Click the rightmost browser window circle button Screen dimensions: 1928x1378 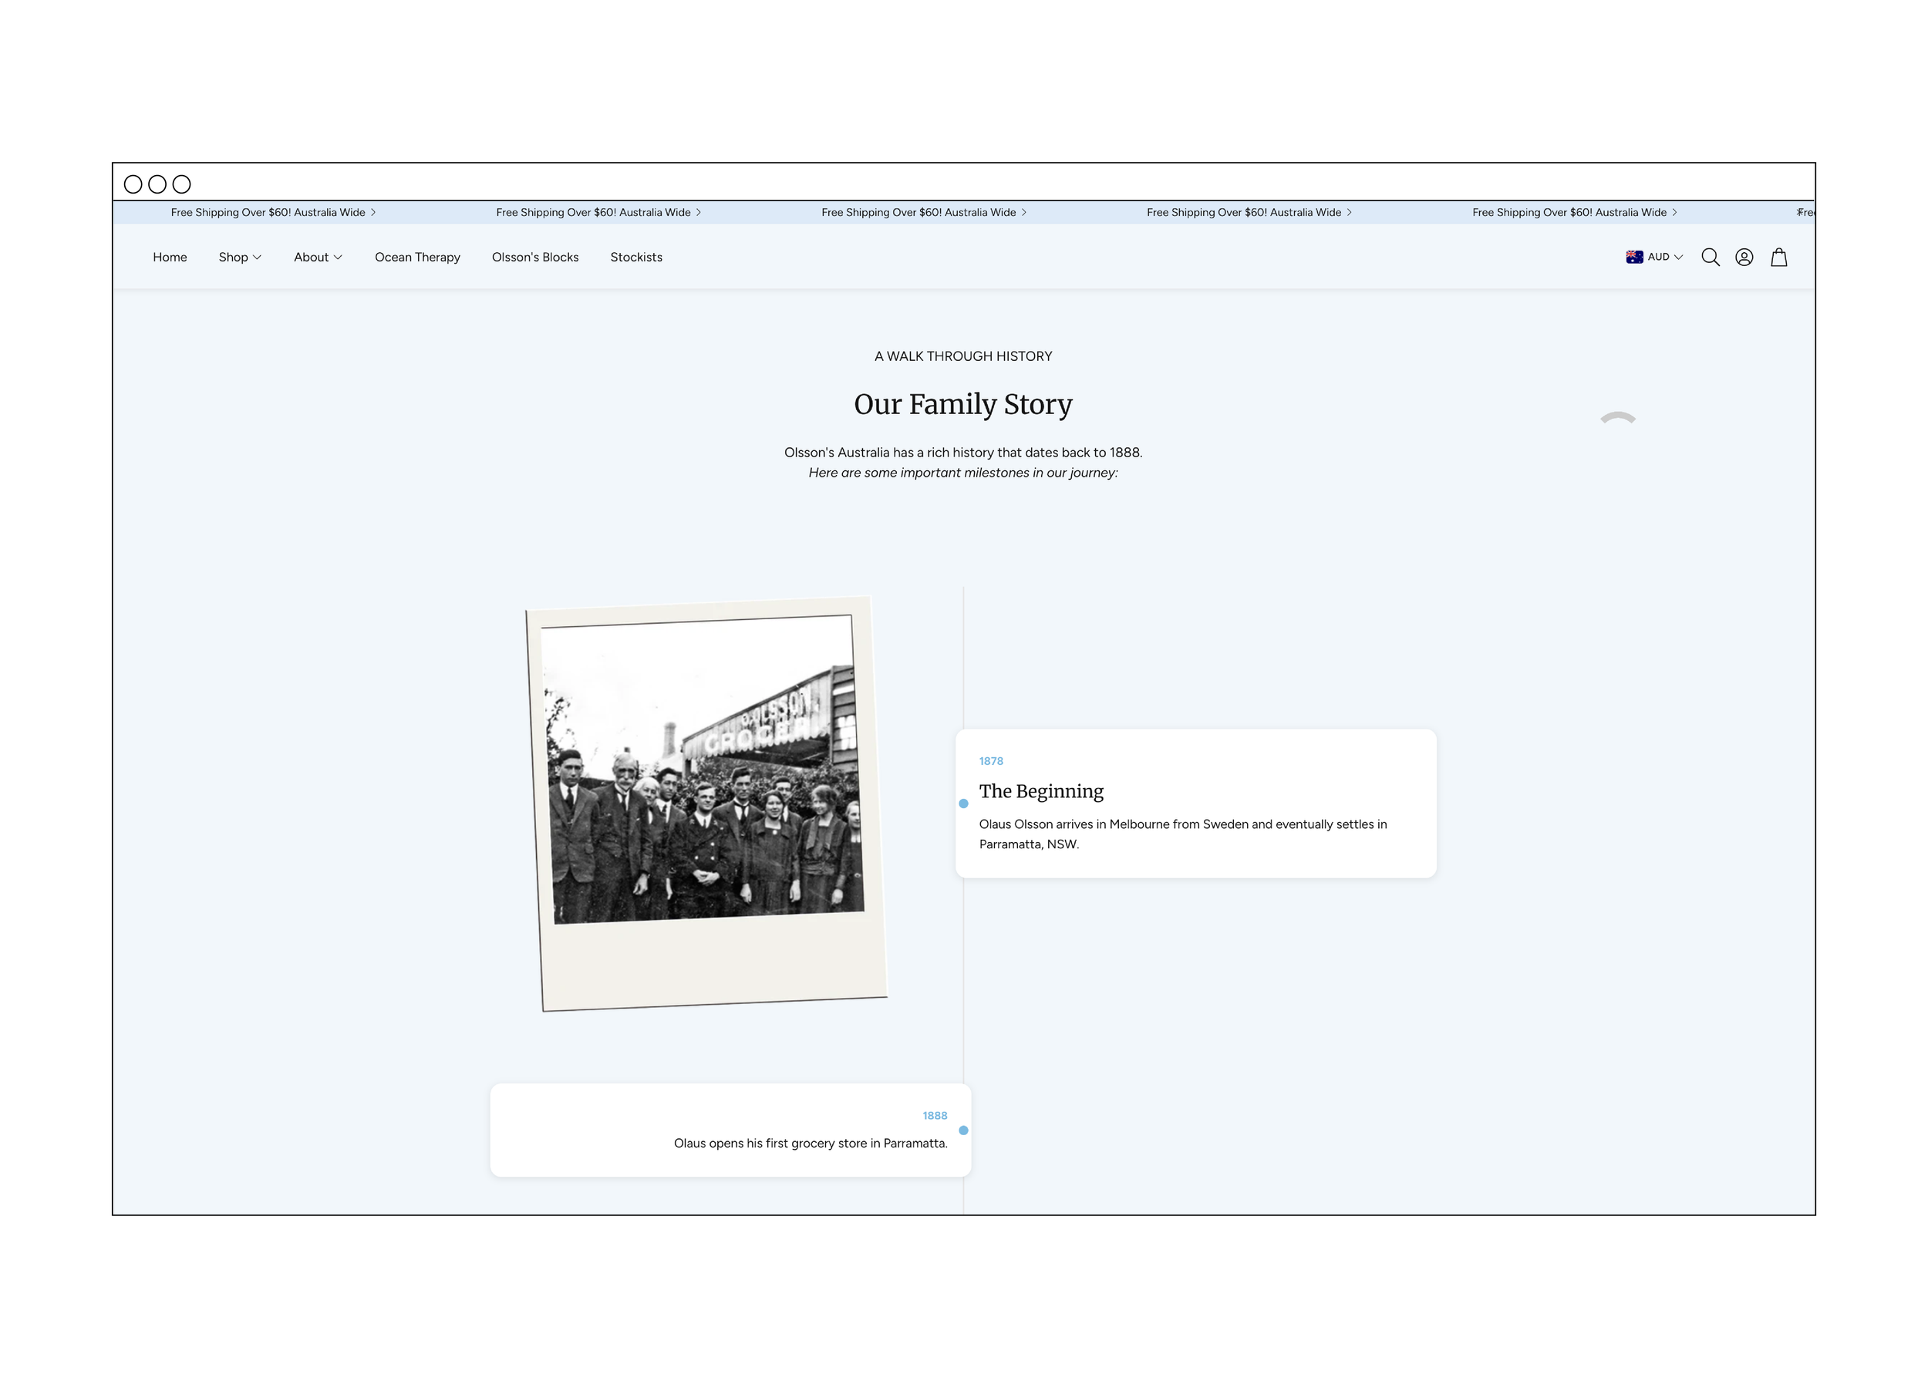(181, 184)
